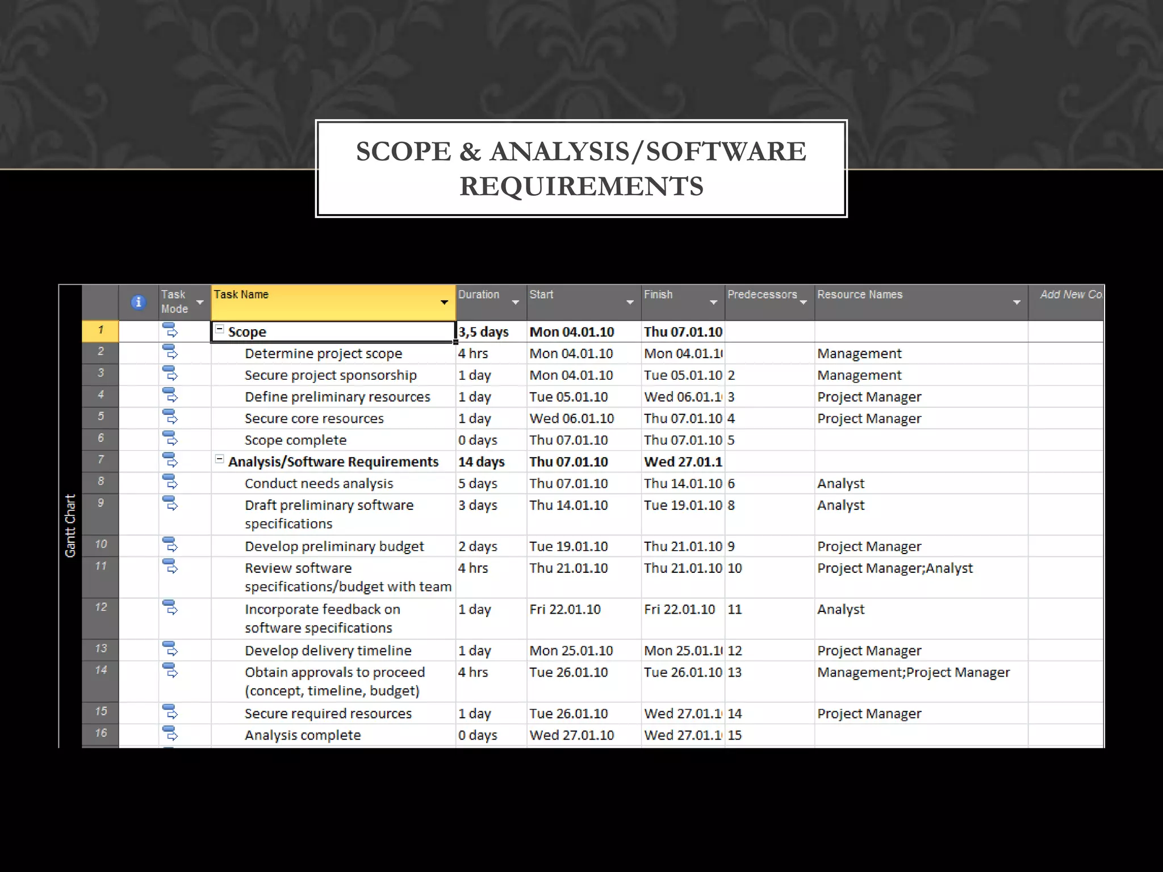The height and width of the screenshot is (872, 1163).
Task: Click the 'Fri 22.01.10' start date cell
Action: click(x=584, y=618)
